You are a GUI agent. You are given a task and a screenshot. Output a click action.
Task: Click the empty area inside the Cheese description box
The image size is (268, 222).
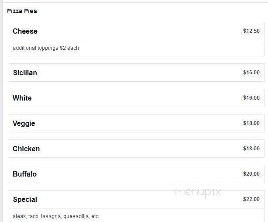pos(171,48)
